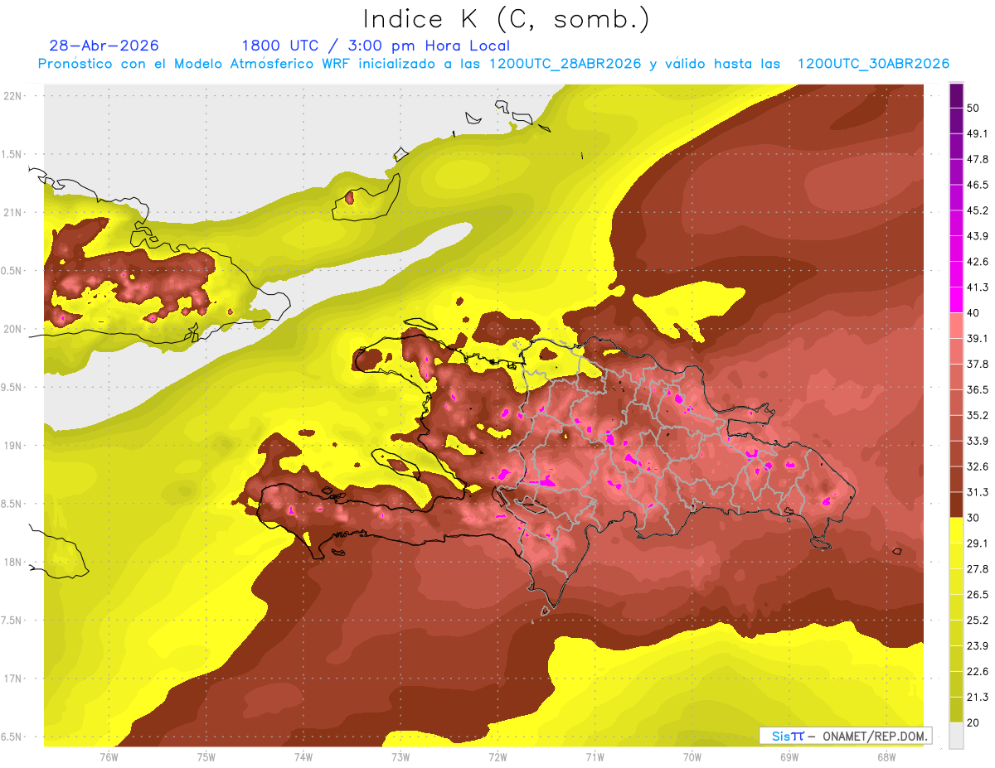Click the SisTT - ONAMET/REP.DOM. credit box
Viewport: 995px width, 768px height.
[845, 736]
